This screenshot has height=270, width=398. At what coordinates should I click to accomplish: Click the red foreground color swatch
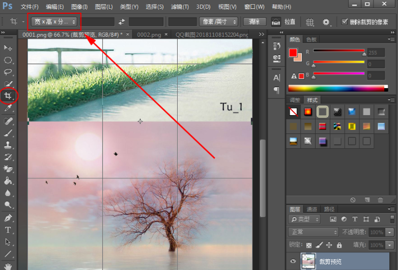[293, 52]
